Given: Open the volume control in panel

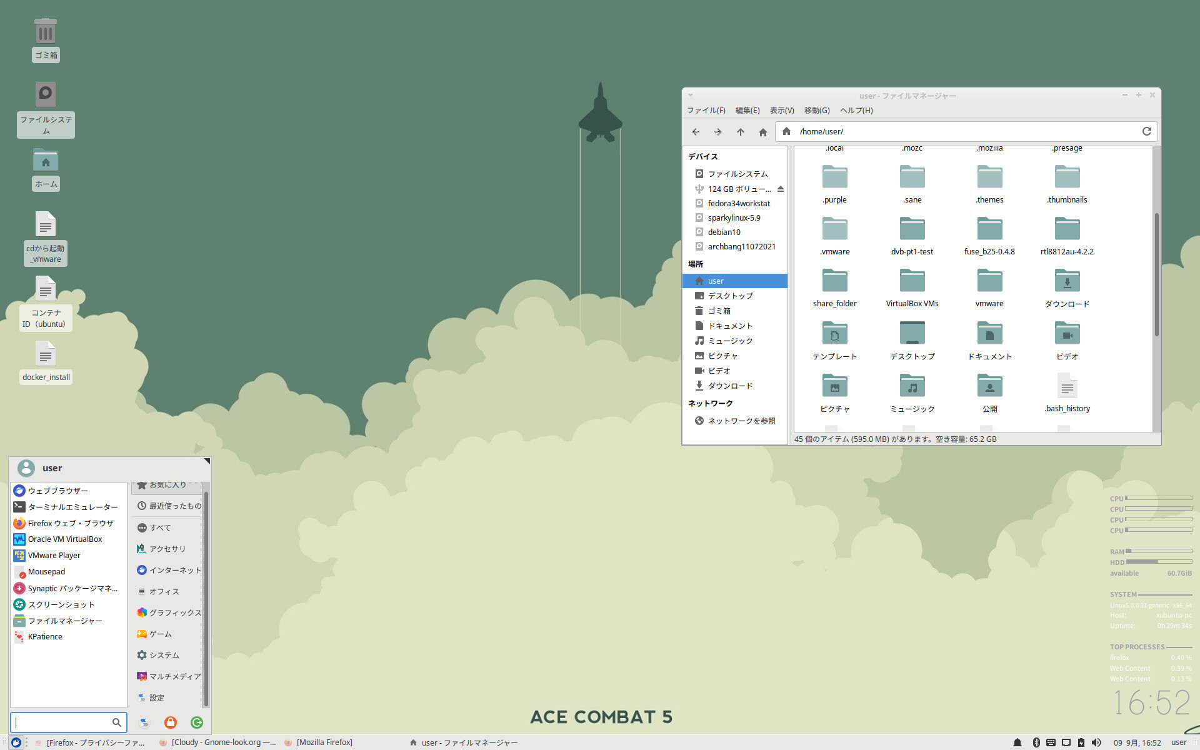Looking at the screenshot, I should click(x=1096, y=742).
